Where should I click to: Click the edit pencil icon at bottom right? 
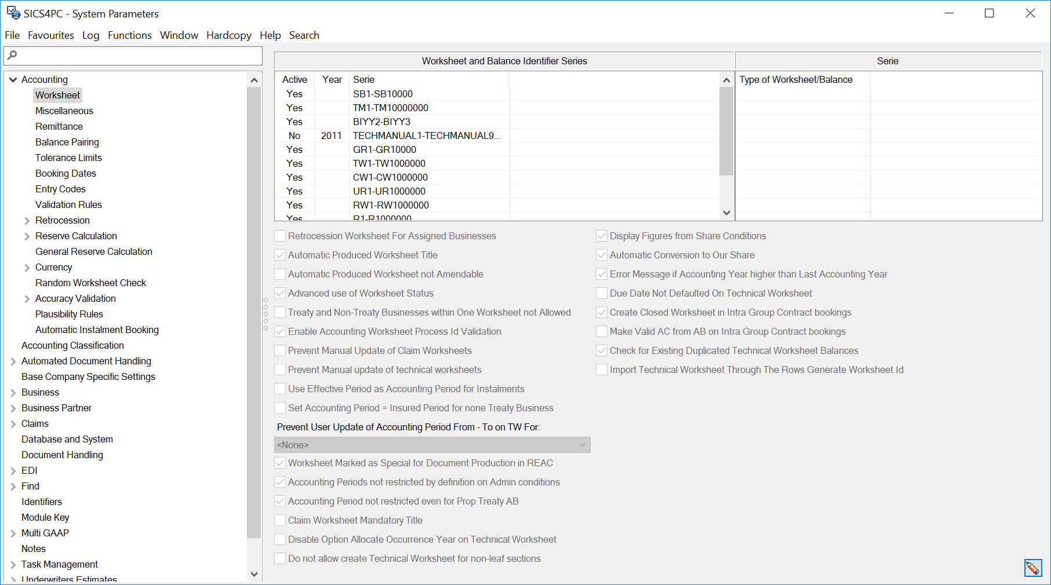pos(1032,568)
